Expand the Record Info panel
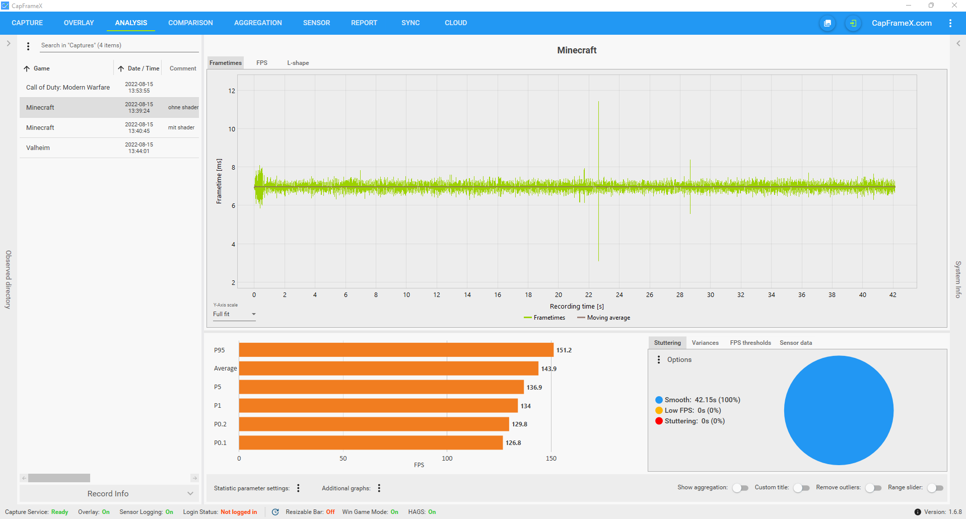 pyautogui.click(x=109, y=494)
